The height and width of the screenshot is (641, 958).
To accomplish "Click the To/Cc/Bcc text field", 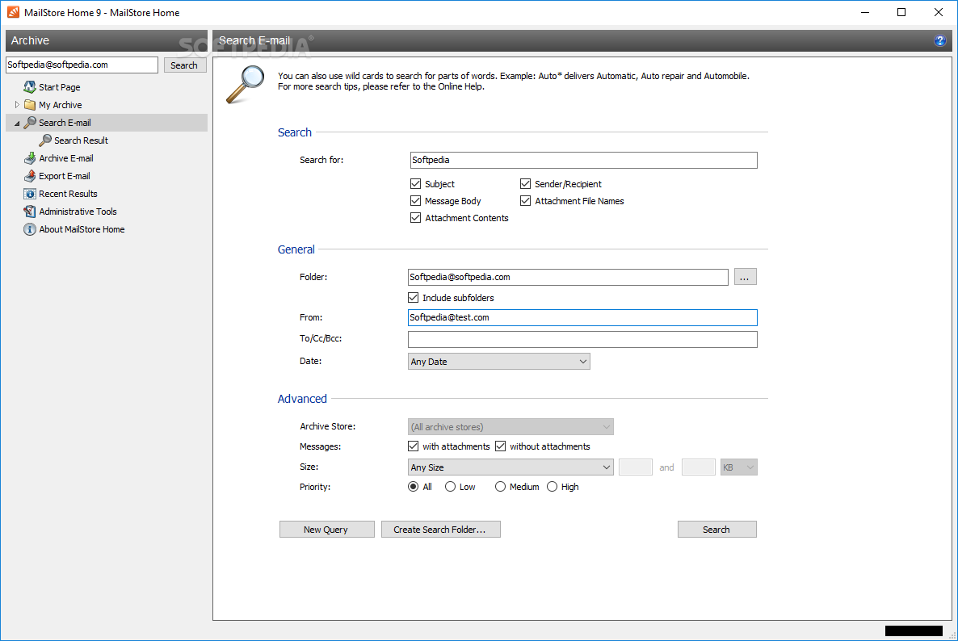I will [x=582, y=339].
